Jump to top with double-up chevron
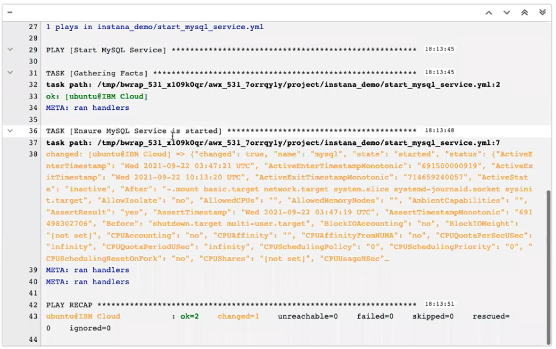This screenshot has width=556, height=349. click(525, 12)
